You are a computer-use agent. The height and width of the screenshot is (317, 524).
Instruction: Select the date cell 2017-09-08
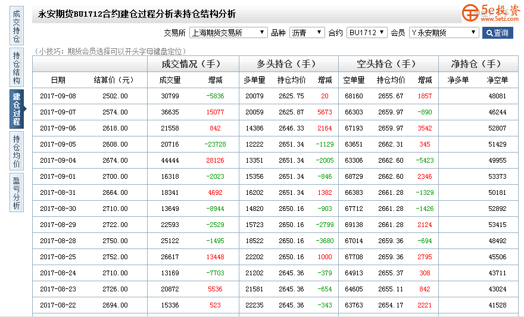(58, 97)
